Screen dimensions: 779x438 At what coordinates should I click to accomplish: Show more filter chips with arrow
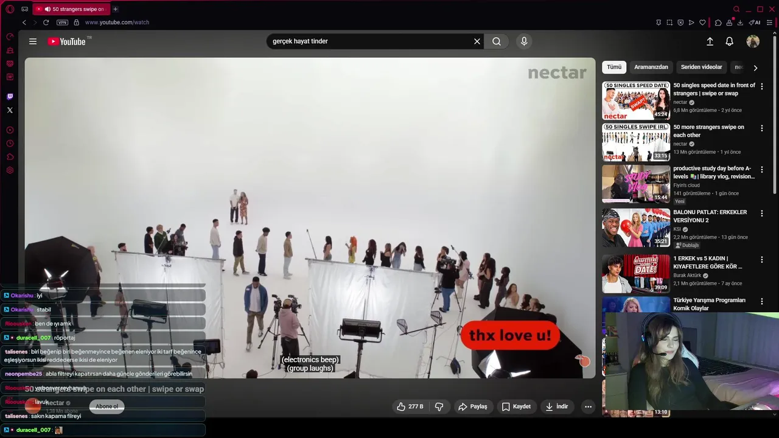tap(755, 68)
